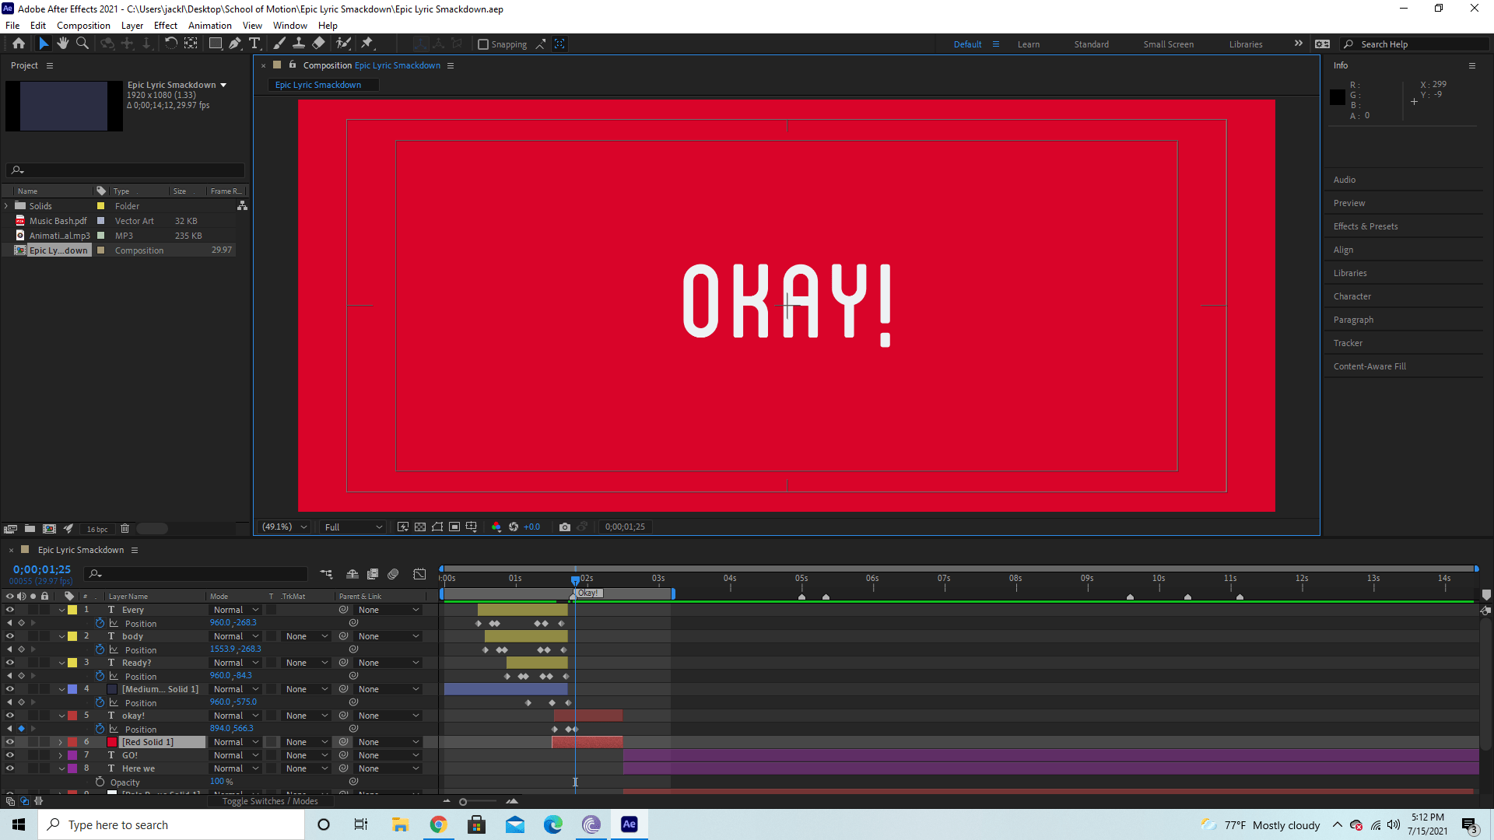This screenshot has width=1494, height=840.
Task: Solo the 'Ready?' layer
Action: click(x=33, y=663)
